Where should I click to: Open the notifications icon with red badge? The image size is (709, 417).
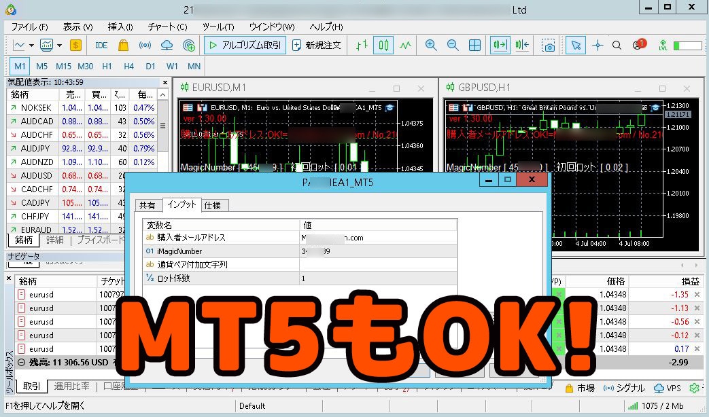[639, 44]
